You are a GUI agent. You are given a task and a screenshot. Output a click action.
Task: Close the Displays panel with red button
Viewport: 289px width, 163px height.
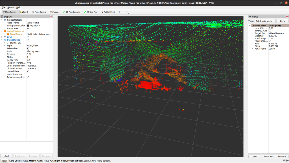pyautogui.click(x=51, y=17)
